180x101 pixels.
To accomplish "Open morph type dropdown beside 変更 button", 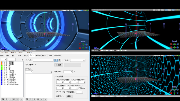I will tap(73, 65).
